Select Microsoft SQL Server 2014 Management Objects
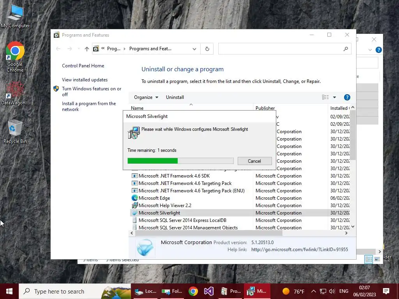This screenshot has width=399, height=299. pos(188,227)
